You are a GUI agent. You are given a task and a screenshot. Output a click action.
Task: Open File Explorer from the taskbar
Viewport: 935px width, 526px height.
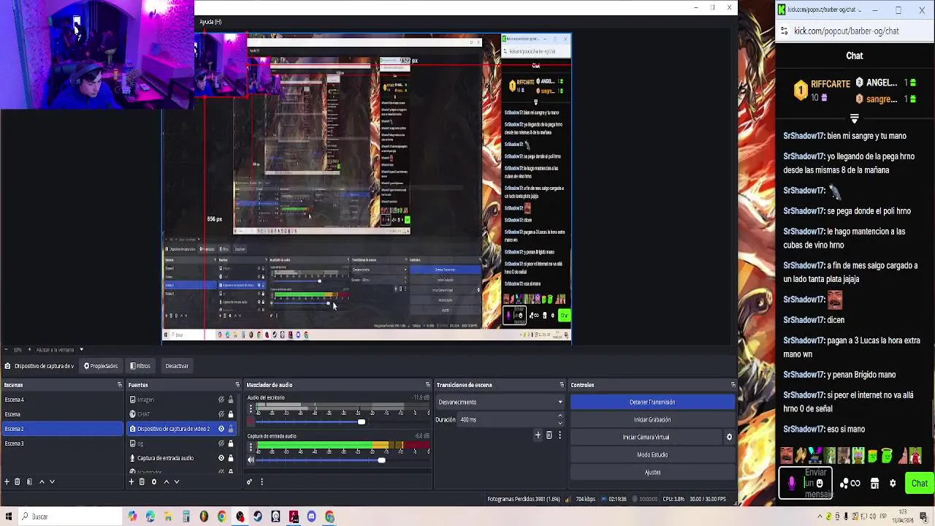[168, 517]
